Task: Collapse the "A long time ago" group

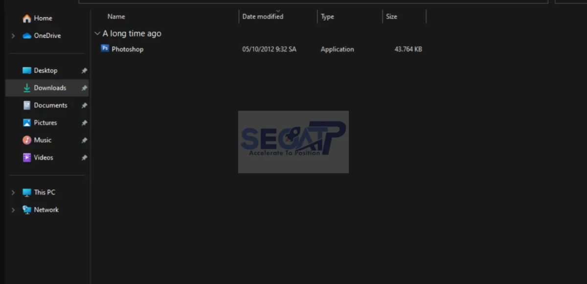Action: 97,33
